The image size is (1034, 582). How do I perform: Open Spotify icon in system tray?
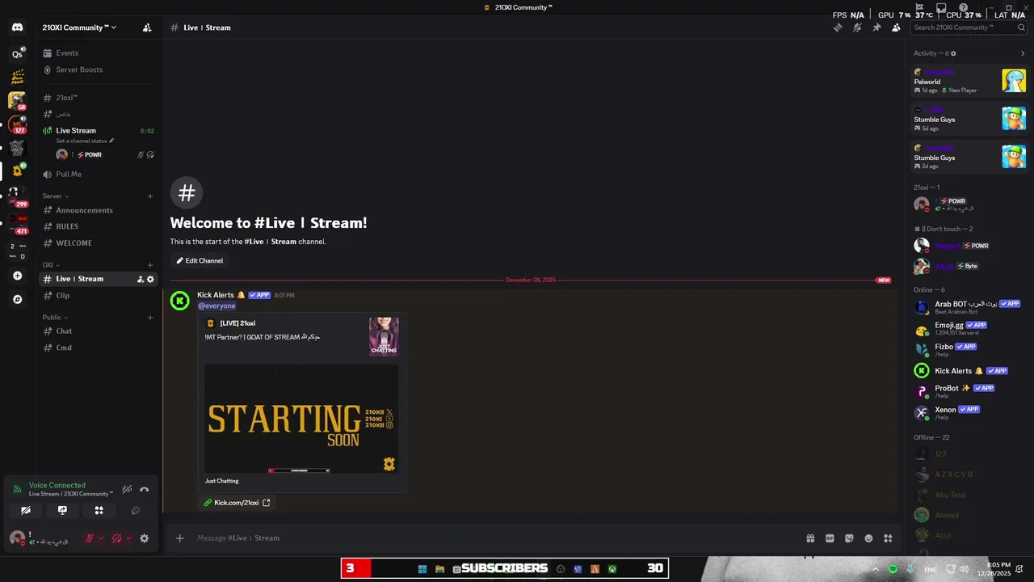click(893, 569)
